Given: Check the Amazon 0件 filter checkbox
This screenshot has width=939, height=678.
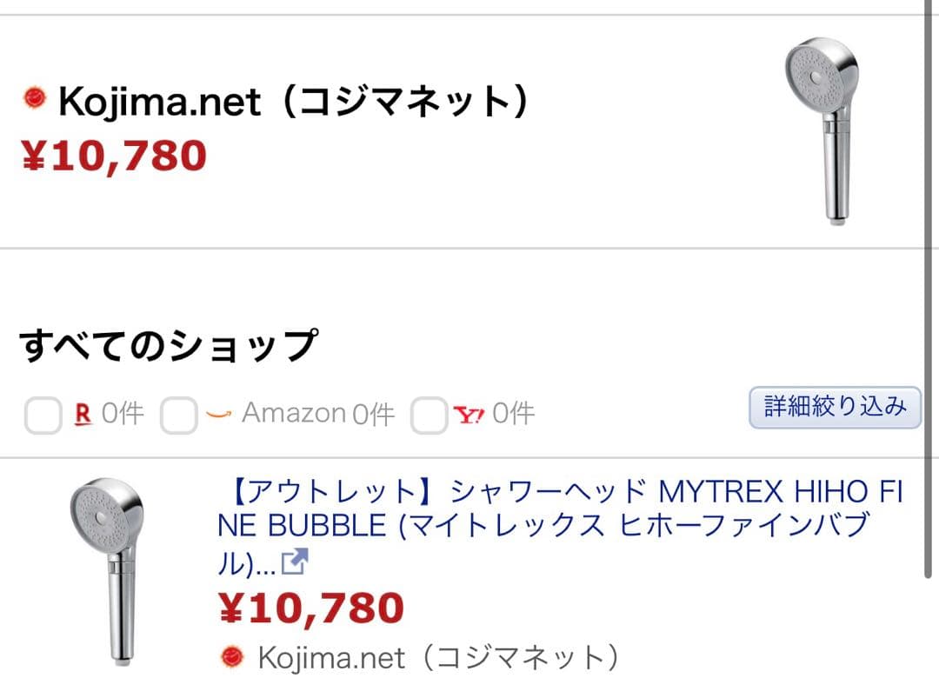Looking at the screenshot, I should pos(179,413).
